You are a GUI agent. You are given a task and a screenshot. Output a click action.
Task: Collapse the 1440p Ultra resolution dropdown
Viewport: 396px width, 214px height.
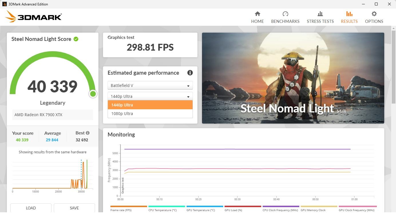point(150,96)
